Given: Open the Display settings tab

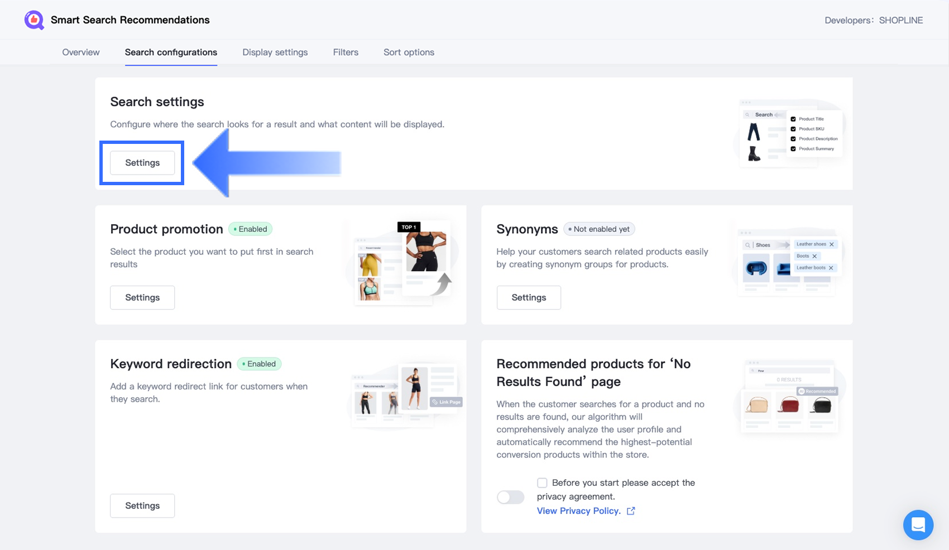Looking at the screenshot, I should point(275,52).
